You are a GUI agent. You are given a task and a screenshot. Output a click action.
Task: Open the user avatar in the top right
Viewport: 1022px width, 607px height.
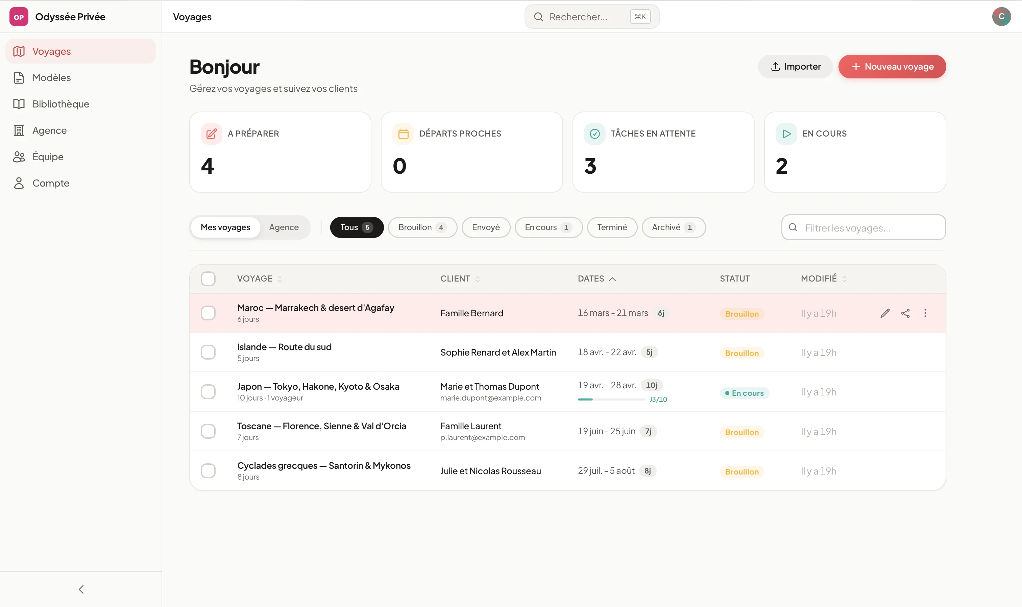click(1002, 16)
